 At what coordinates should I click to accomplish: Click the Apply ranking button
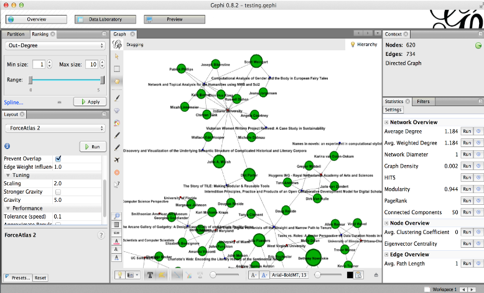[x=90, y=102]
